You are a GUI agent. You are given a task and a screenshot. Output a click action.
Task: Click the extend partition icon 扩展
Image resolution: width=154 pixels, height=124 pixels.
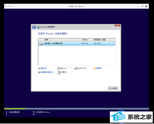(59, 73)
